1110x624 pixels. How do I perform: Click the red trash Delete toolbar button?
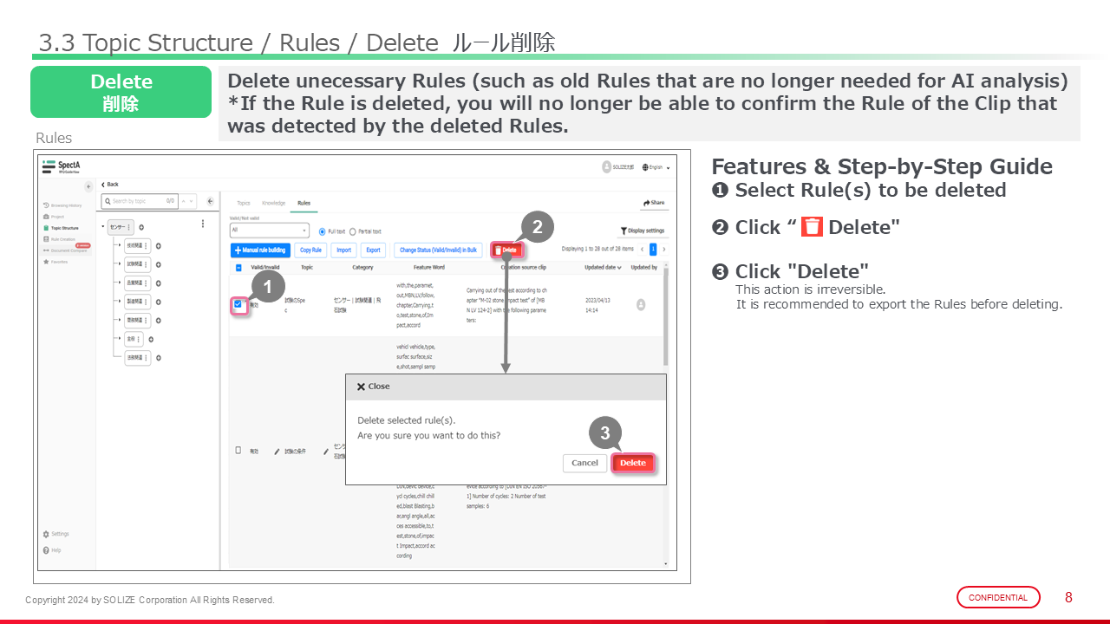pos(506,250)
